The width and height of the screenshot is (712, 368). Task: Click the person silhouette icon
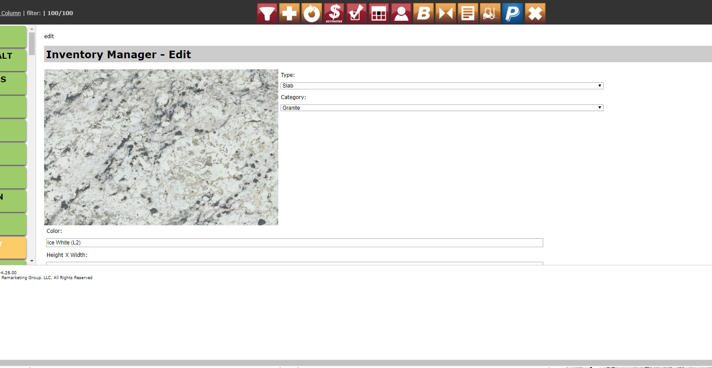(x=401, y=13)
